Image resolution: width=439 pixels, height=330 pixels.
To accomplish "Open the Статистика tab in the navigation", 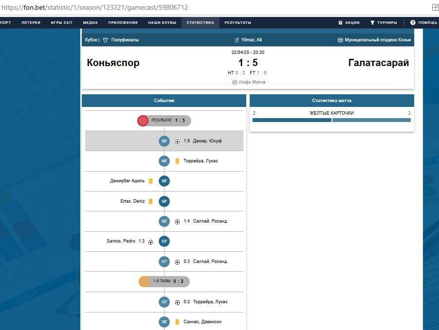I will 200,23.
